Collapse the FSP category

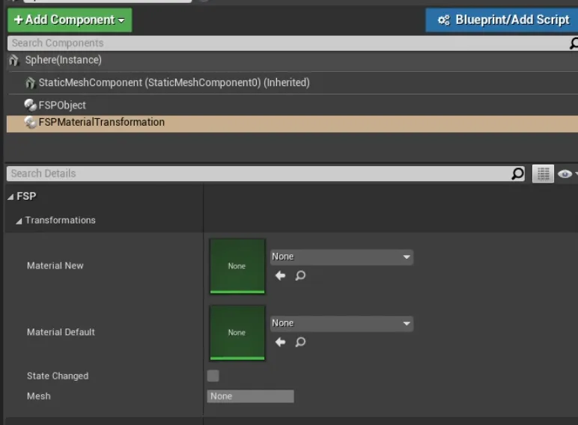[x=10, y=197]
